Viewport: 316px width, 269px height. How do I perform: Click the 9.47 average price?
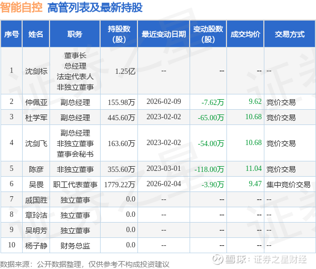pyautogui.click(x=255, y=184)
